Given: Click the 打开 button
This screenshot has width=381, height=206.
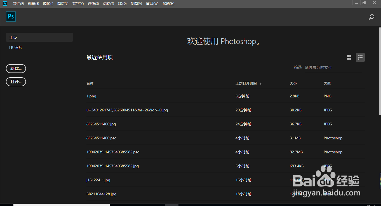Looking at the screenshot, I should point(16,81).
